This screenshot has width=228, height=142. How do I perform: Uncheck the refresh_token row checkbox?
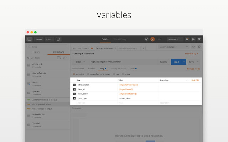[x=74, y=85]
